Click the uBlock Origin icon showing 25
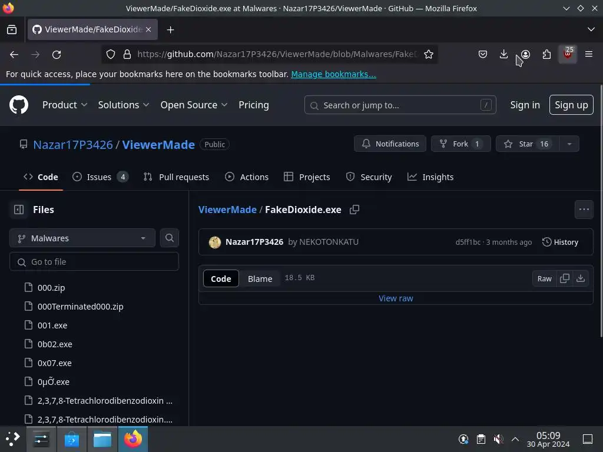The image size is (603, 452). (568, 54)
